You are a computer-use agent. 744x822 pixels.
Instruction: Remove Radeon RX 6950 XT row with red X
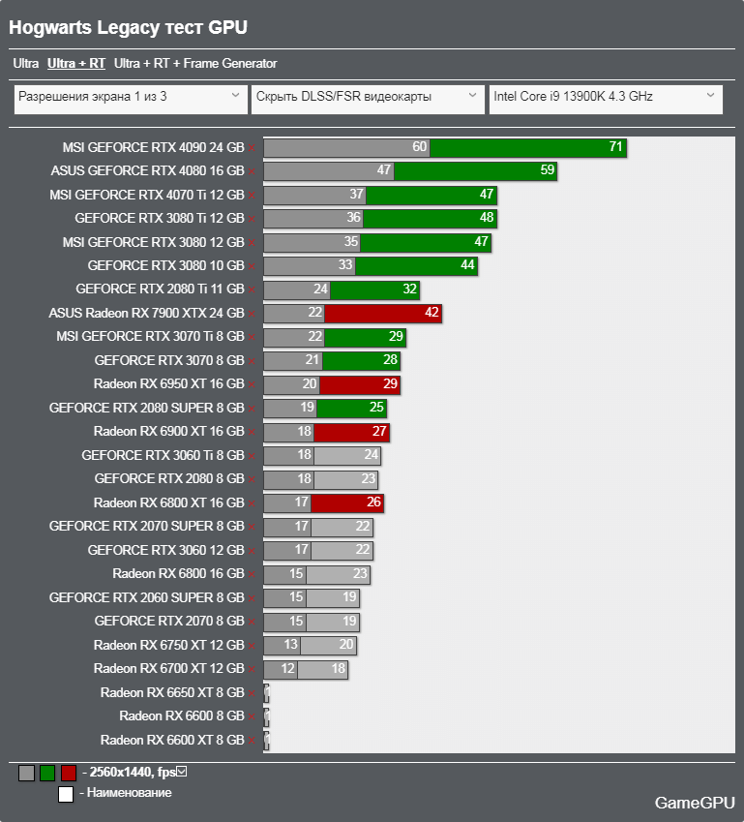(252, 384)
